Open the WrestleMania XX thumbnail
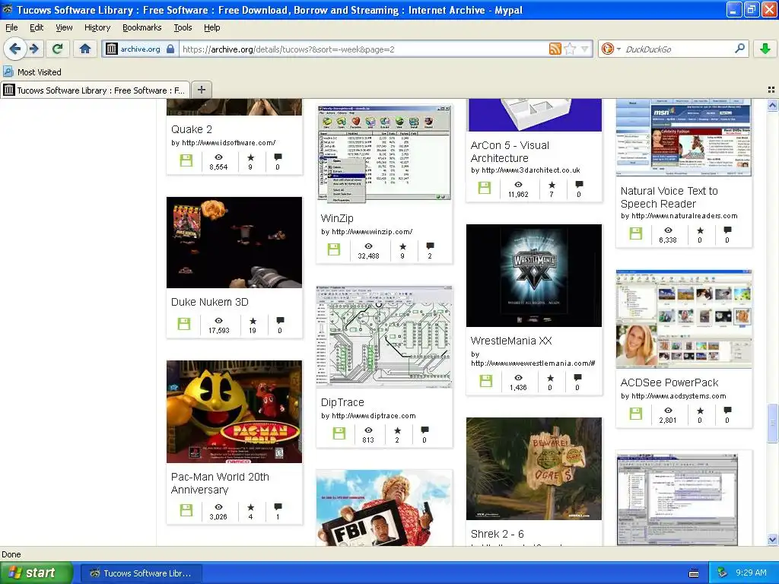 (x=534, y=275)
